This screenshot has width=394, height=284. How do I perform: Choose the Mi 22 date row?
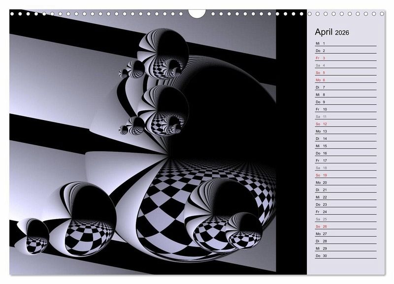[345, 197]
